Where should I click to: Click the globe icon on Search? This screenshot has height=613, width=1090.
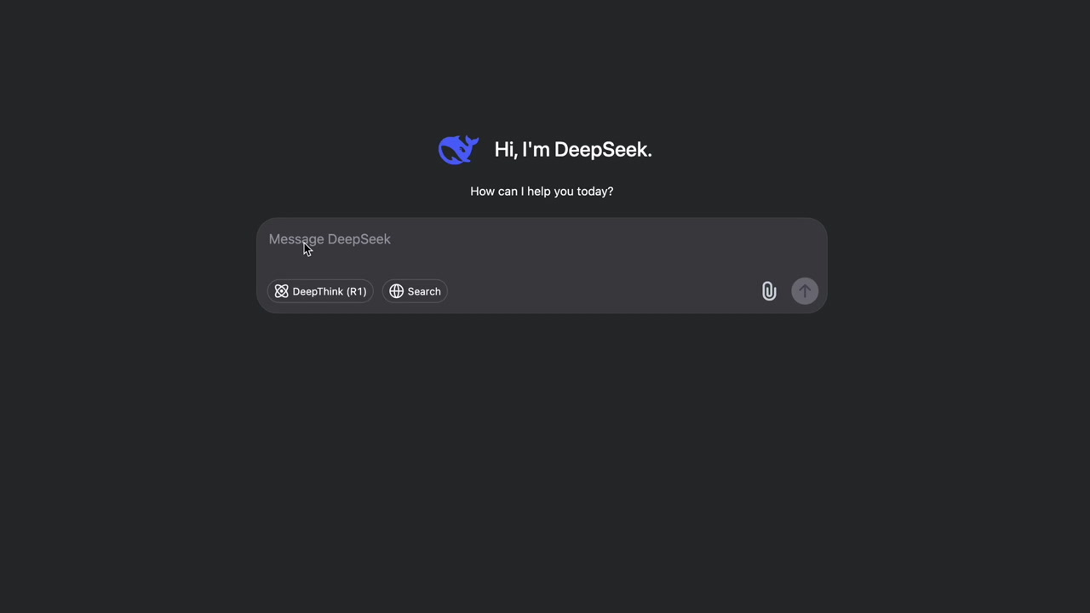pos(396,291)
